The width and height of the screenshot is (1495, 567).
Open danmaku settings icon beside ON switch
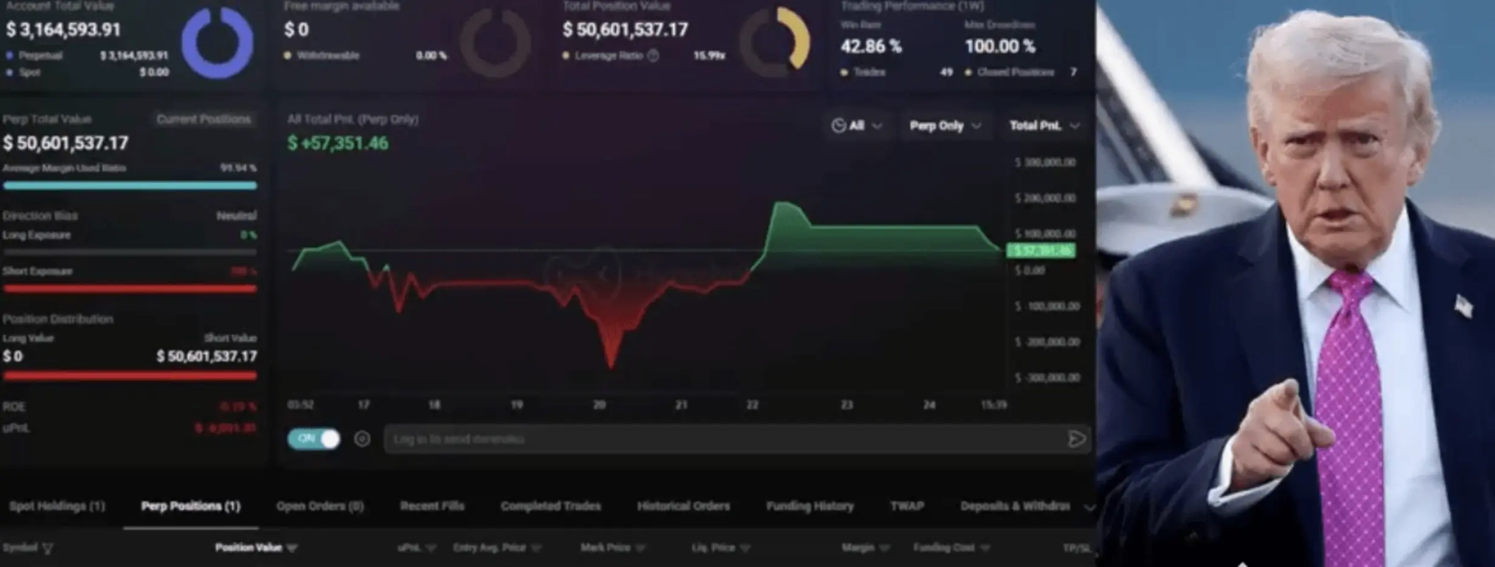[362, 439]
